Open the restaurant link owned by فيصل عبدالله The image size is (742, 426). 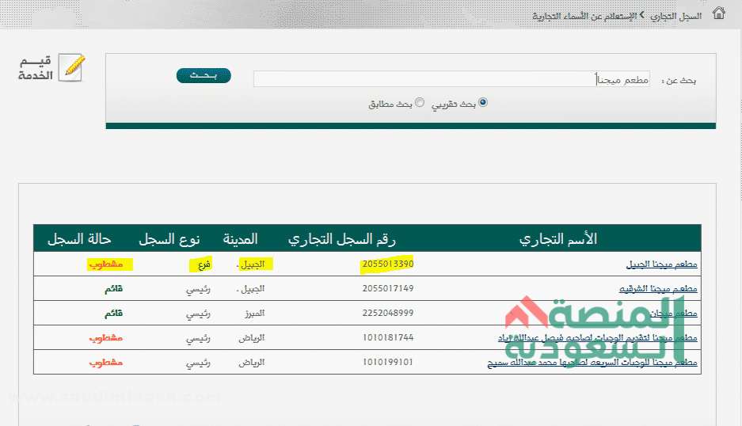(x=596, y=338)
